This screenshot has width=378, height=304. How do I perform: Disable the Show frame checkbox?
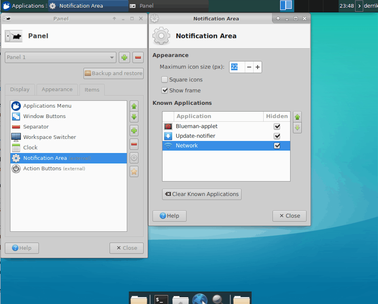click(x=164, y=90)
